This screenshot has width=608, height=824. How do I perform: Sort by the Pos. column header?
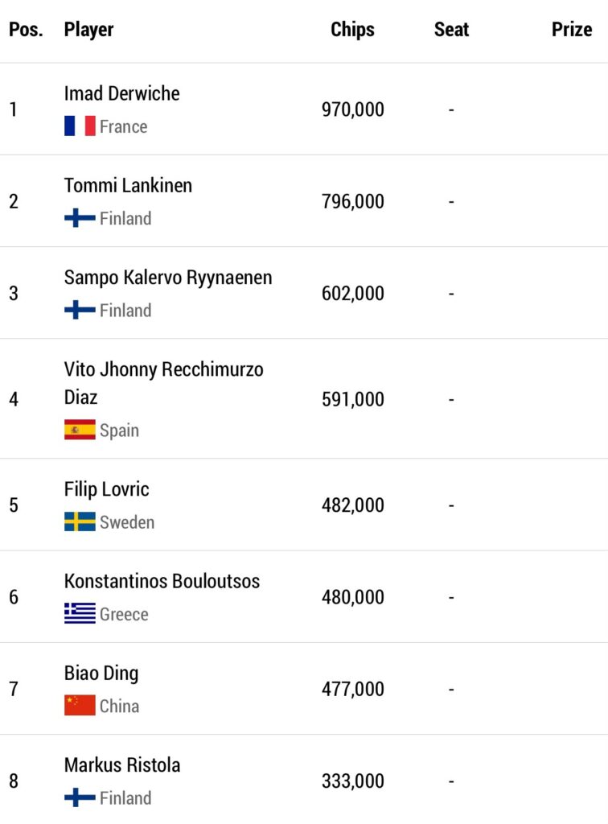click(x=26, y=30)
